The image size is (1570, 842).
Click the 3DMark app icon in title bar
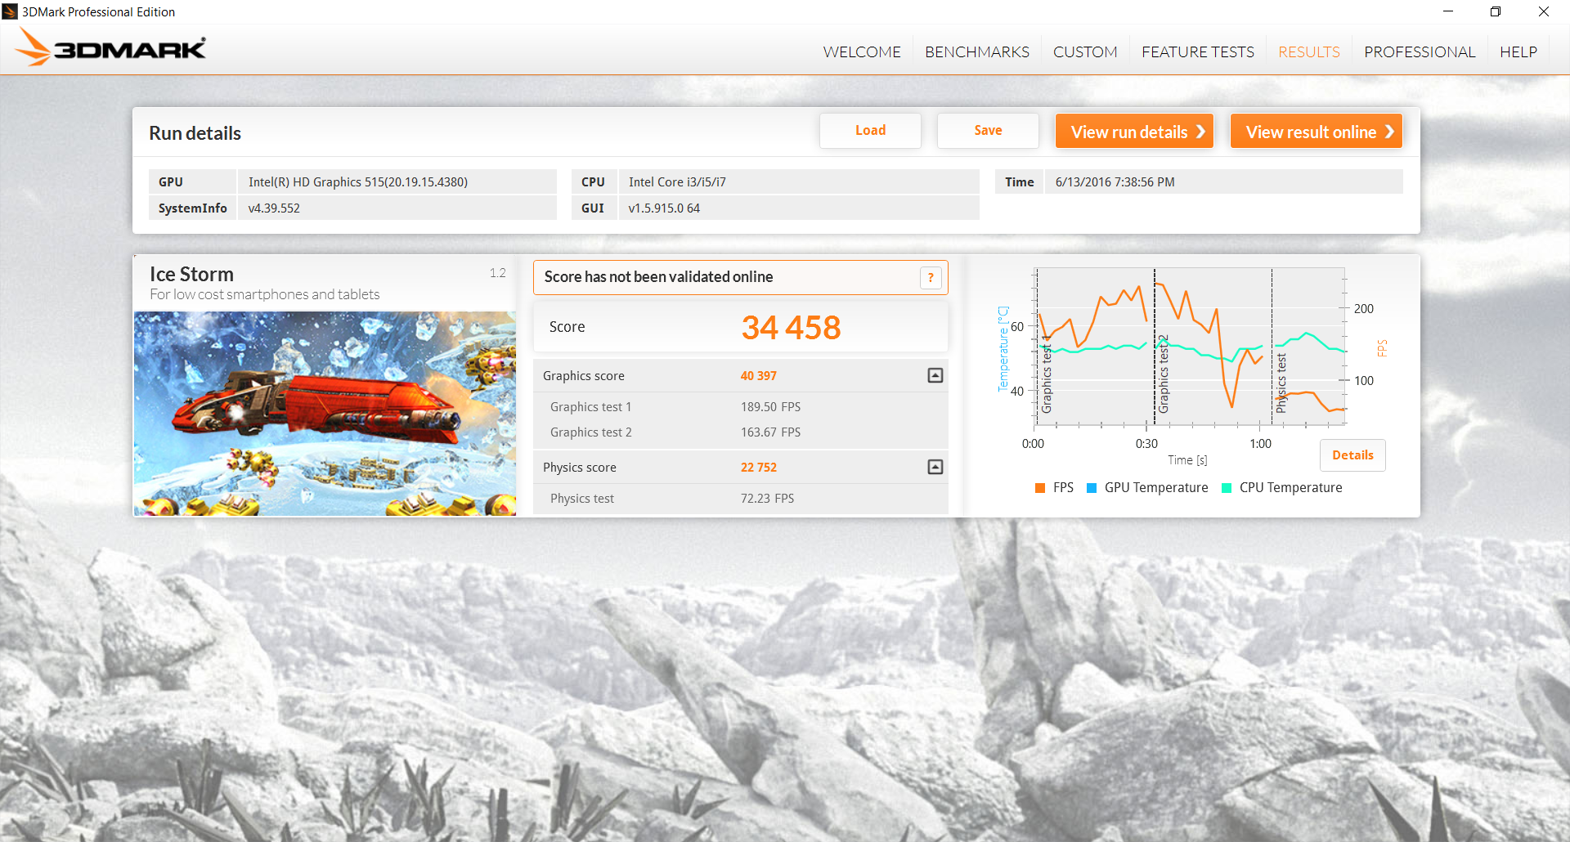pos(10,11)
